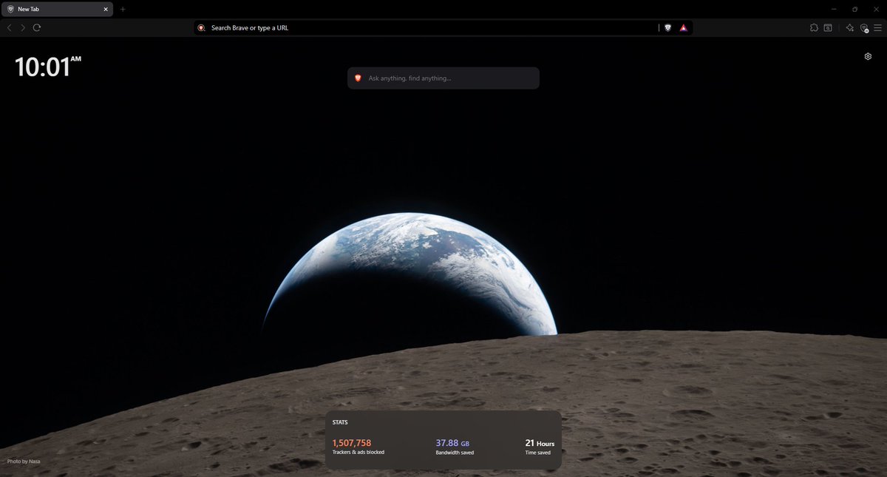This screenshot has width=887, height=477.
Task: Open the address bar search engine icon
Action: coord(201,27)
